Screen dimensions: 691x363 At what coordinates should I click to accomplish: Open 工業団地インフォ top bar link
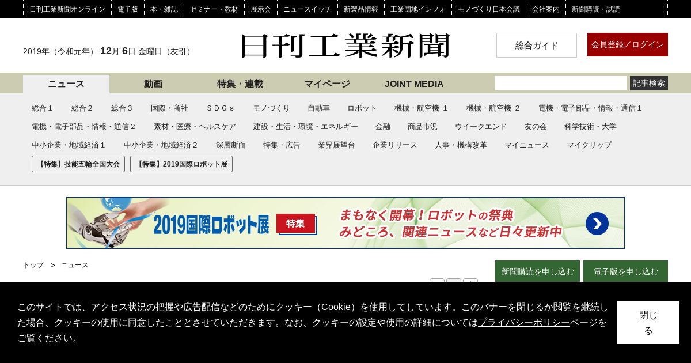pyautogui.click(x=418, y=9)
